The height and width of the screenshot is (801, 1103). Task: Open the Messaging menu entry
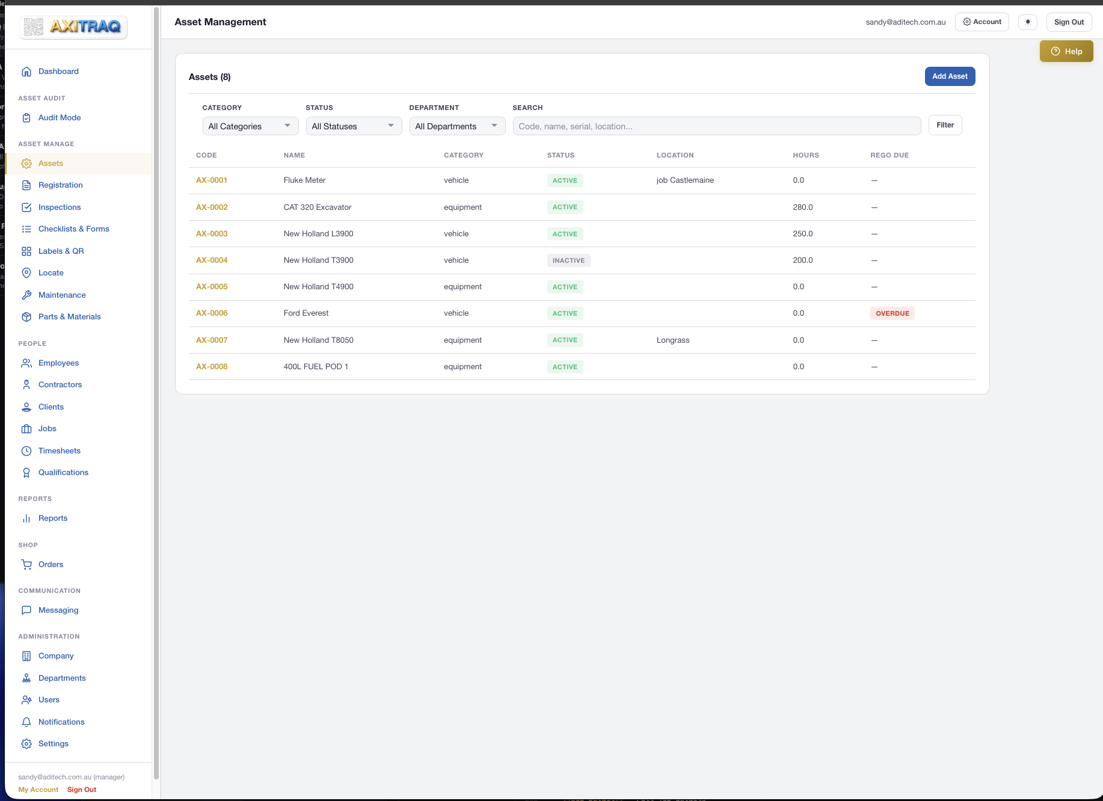pyautogui.click(x=58, y=610)
